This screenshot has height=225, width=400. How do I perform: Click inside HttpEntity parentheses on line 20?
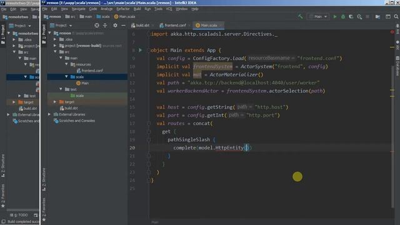(x=246, y=147)
